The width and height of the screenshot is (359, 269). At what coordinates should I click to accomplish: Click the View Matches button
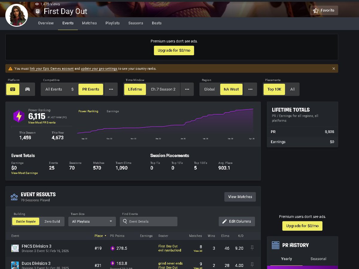[x=240, y=197]
